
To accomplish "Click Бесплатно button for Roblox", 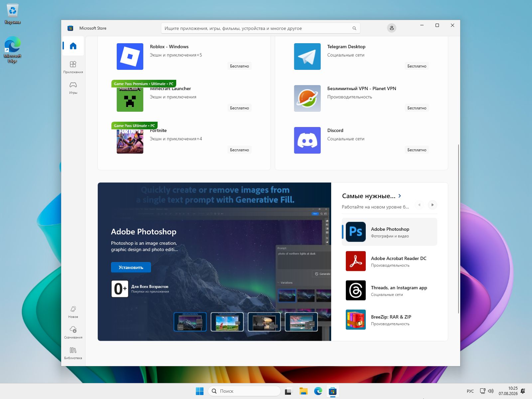I will pos(239,66).
